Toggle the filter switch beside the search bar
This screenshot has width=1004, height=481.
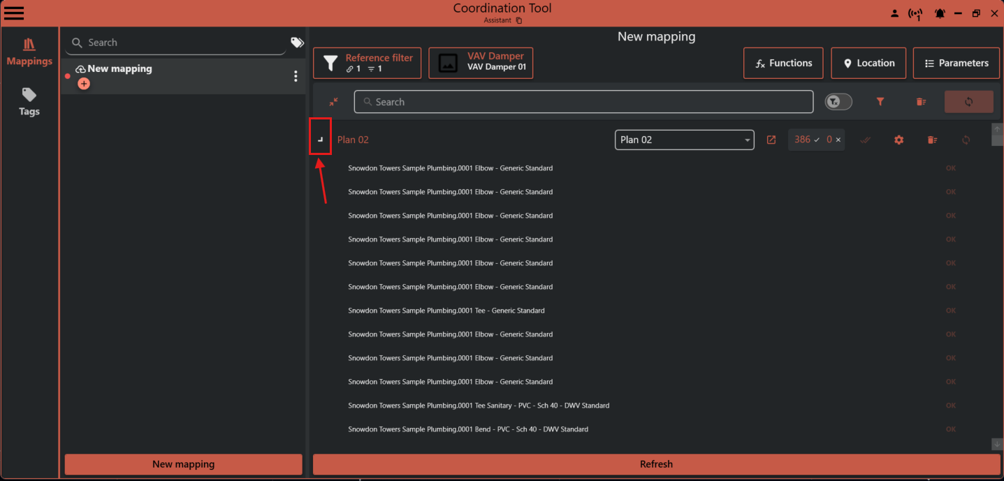coord(838,101)
